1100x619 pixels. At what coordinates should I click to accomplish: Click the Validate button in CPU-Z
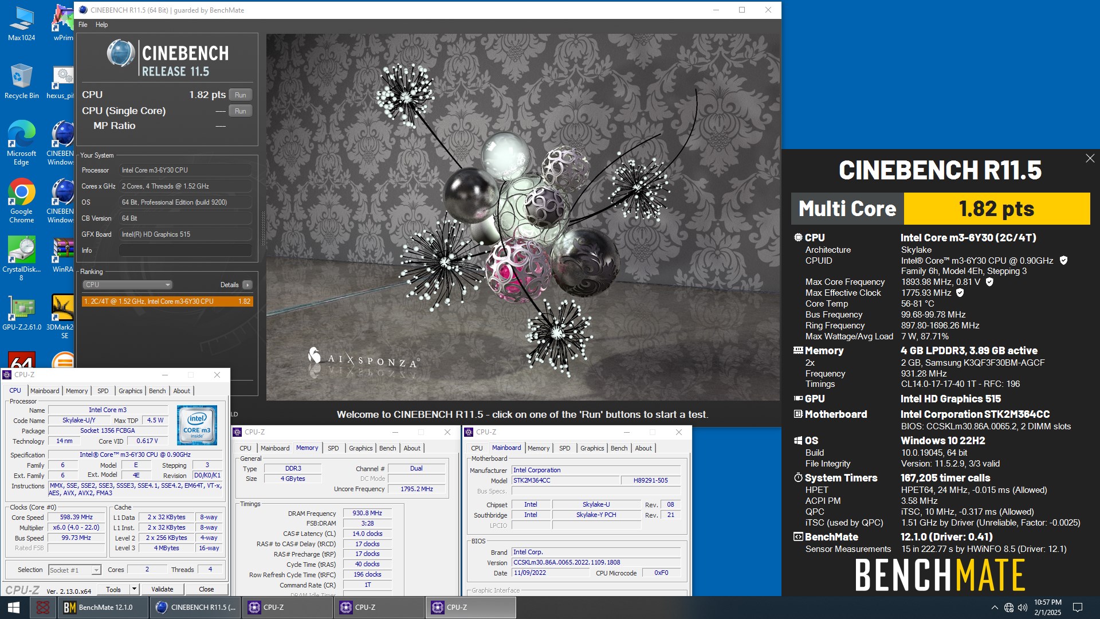(x=162, y=589)
